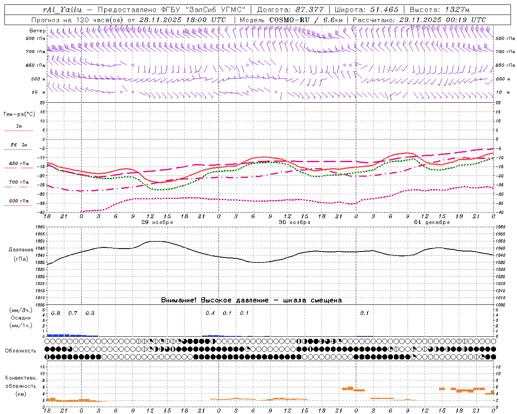Click the Прогноз на 120 часа(ов) text
Image resolution: width=517 pixels, height=414 pixels.
(x=78, y=20)
